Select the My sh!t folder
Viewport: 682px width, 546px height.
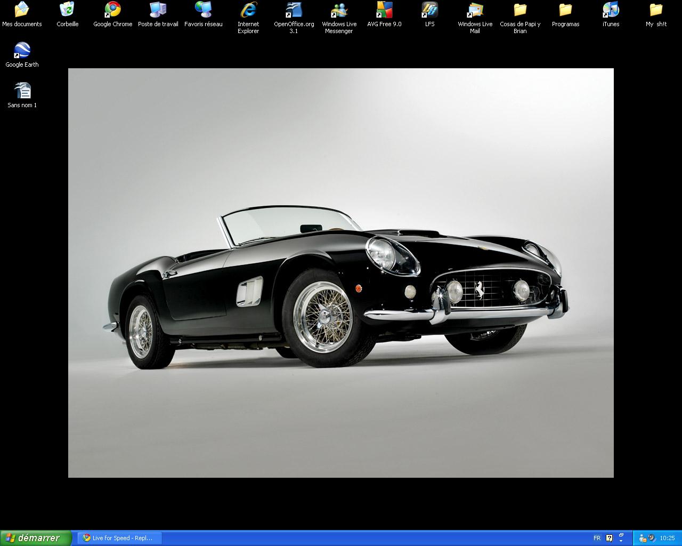point(656,14)
